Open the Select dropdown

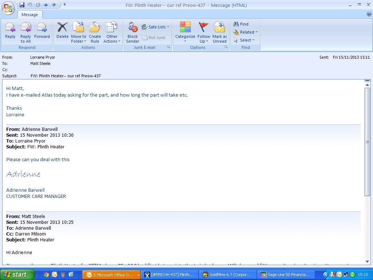click(244, 40)
